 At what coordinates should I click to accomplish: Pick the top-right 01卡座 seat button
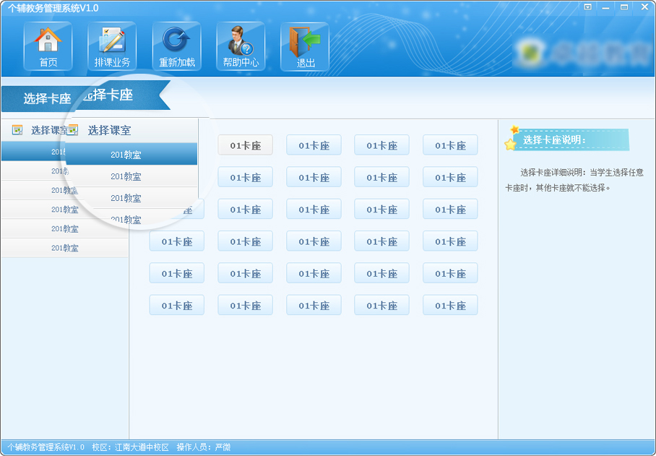click(x=450, y=145)
